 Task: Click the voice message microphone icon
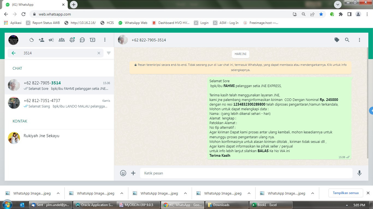tap(359, 173)
